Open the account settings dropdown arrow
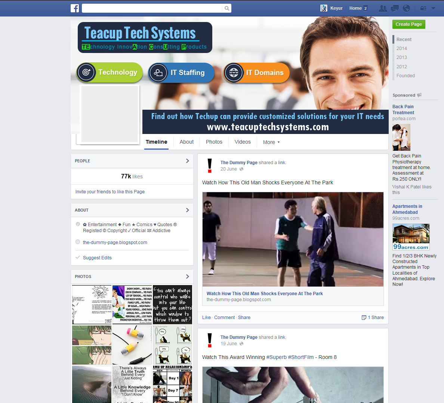This screenshot has height=403, width=444. (x=434, y=8)
